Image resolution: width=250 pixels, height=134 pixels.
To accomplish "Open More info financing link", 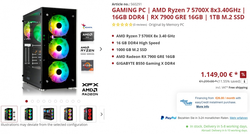I will pyautogui.click(x=202, y=106).
